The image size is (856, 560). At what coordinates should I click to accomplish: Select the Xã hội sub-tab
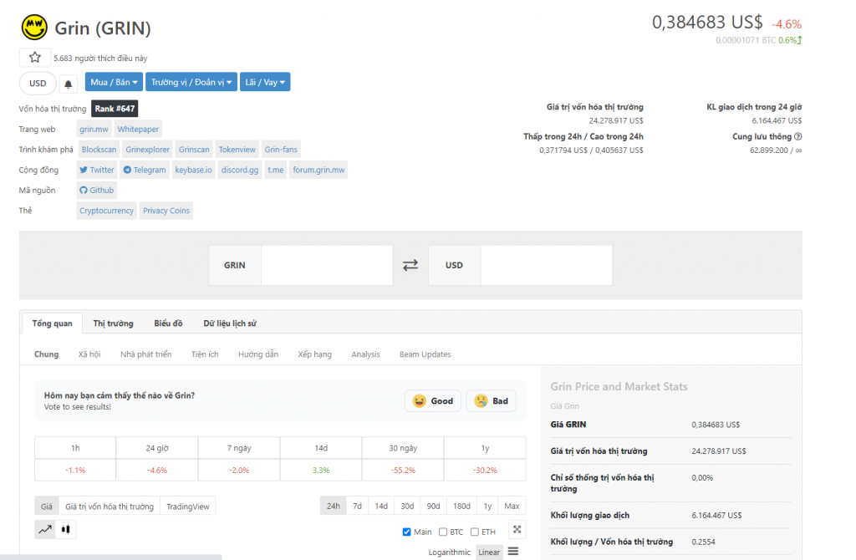[89, 354]
